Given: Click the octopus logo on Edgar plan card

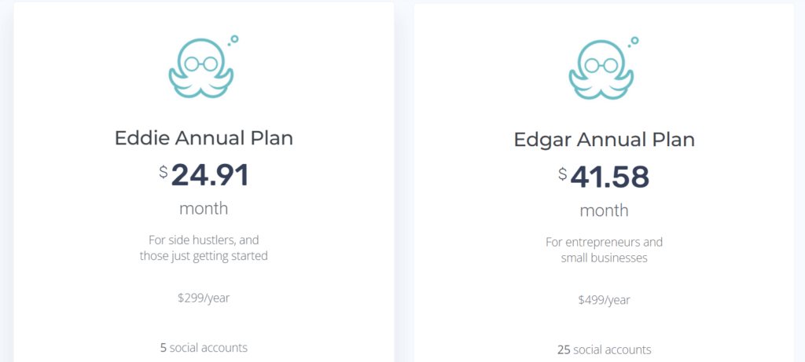Looking at the screenshot, I should tap(601, 70).
